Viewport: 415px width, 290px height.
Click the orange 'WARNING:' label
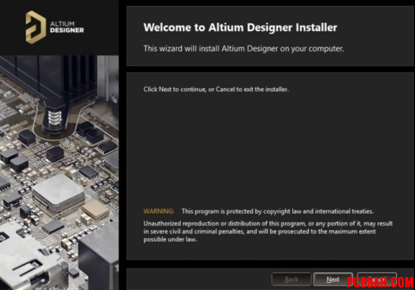[159, 211]
